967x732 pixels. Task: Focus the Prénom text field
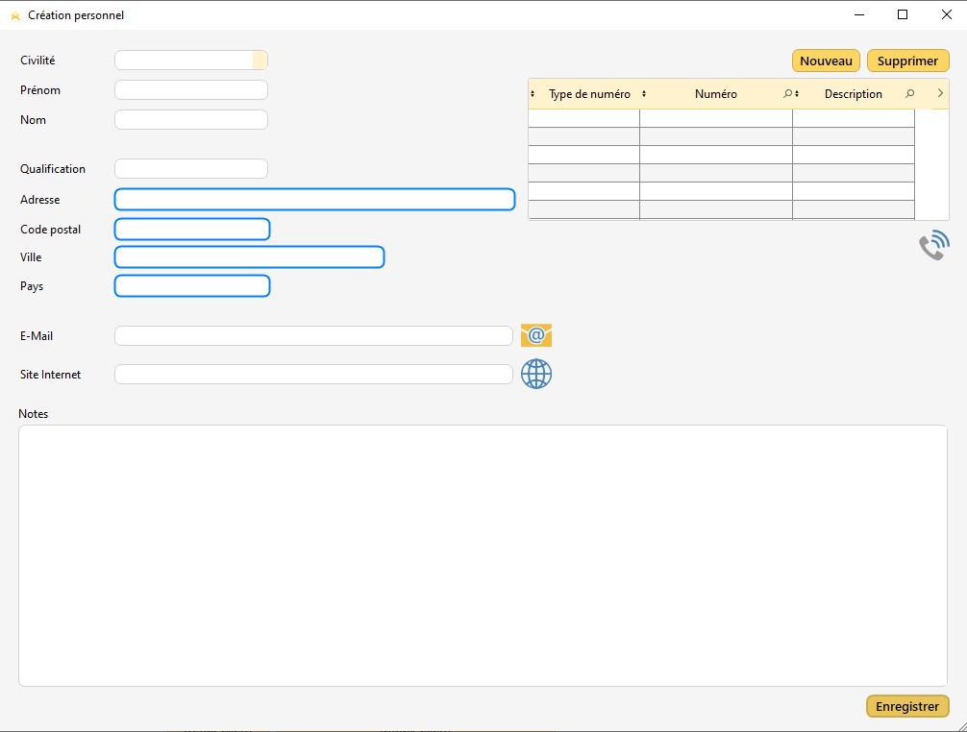[190, 90]
